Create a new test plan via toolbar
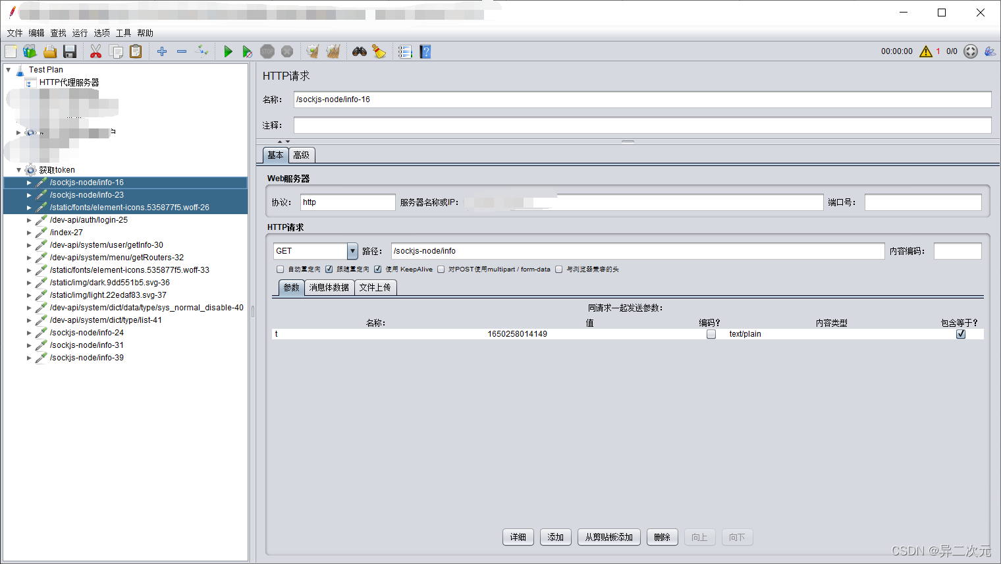The height and width of the screenshot is (564, 1001). tap(11, 51)
